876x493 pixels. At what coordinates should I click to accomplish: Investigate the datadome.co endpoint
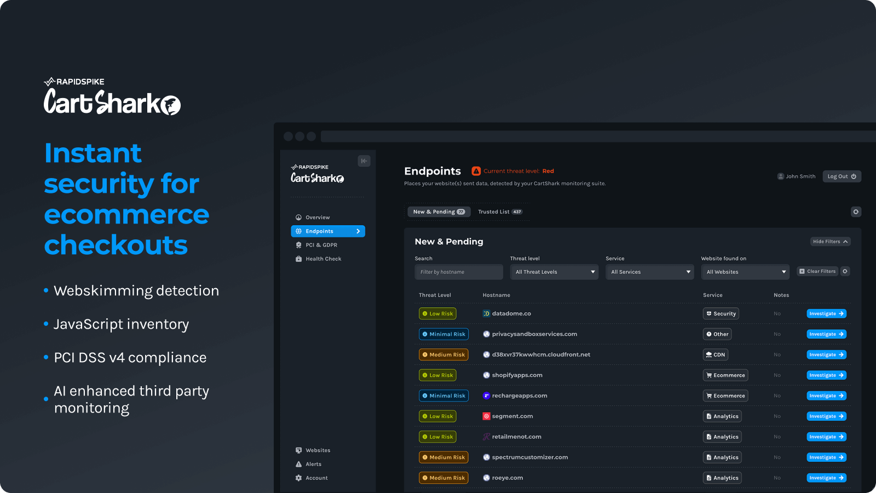pos(827,314)
